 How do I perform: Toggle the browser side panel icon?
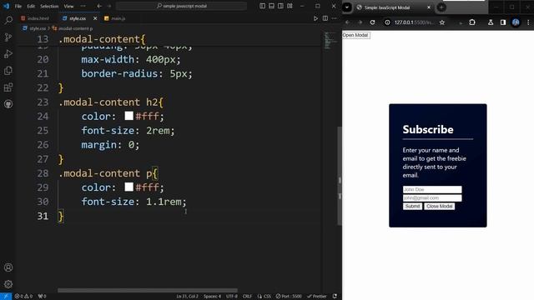pos(503,22)
